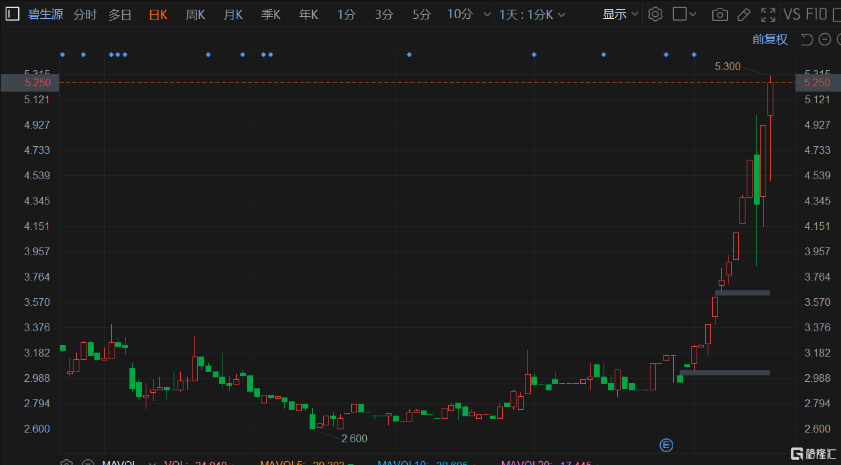Click the layout square icon

pos(680,14)
